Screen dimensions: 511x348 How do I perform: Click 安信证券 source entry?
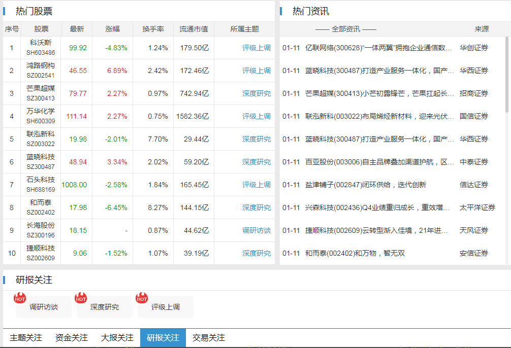[x=474, y=253]
